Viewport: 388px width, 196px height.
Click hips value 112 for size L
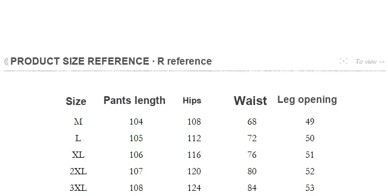click(194, 138)
